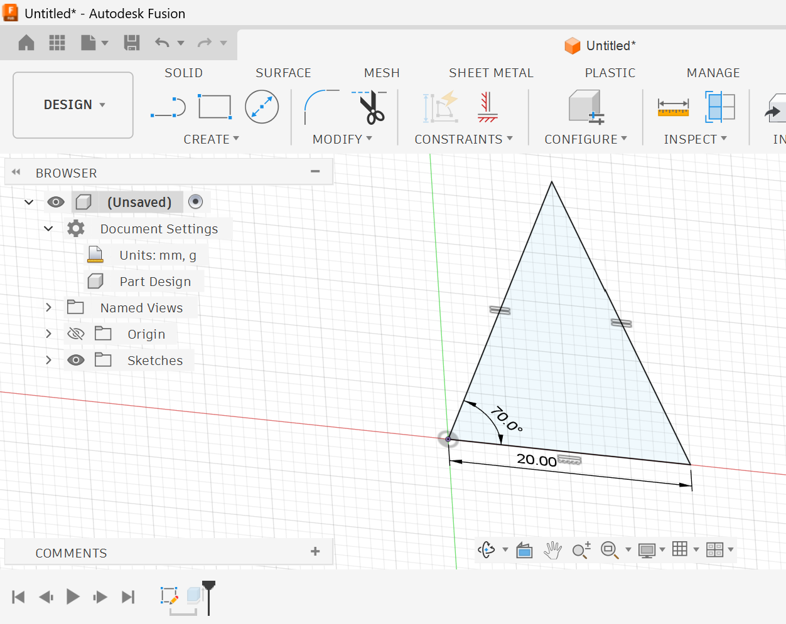The height and width of the screenshot is (624, 786).
Task: Show the hidden Origin folder
Action: (x=76, y=334)
